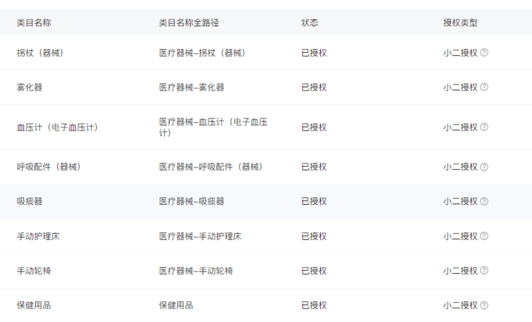532x322 pixels.
Task: Click the 医疗器械–拐杖（器械） full path cell
Action: point(202,53)
